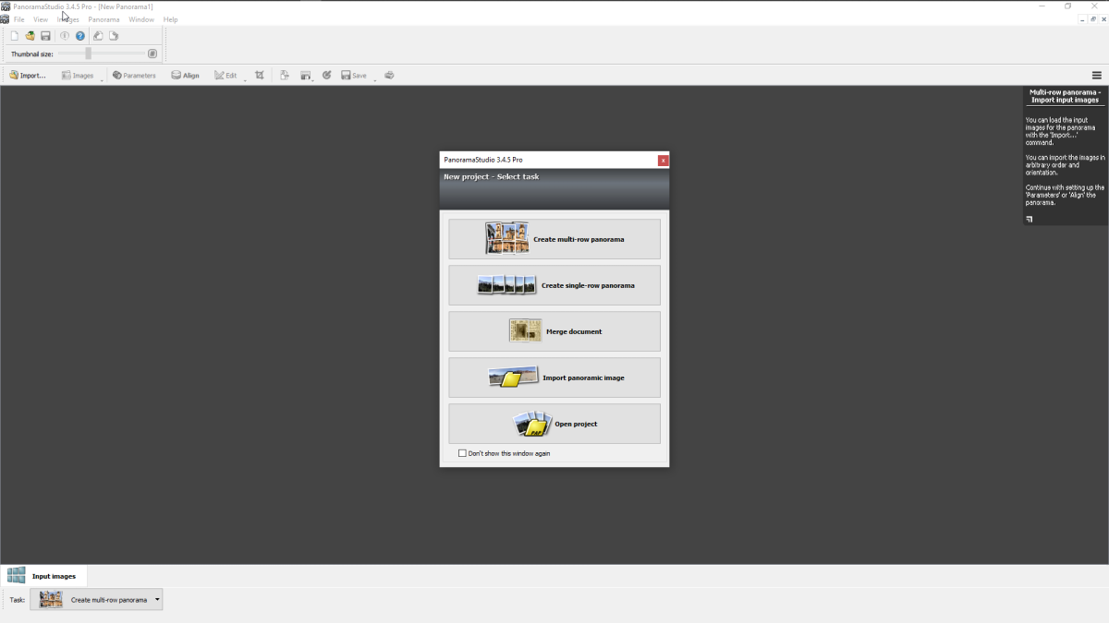Screen dimensions: 1109x623
Task: Open the Panorama menu
Action: coord(104,19)
